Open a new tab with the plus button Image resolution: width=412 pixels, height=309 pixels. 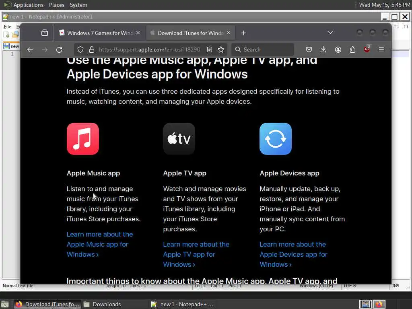point(243,33)
